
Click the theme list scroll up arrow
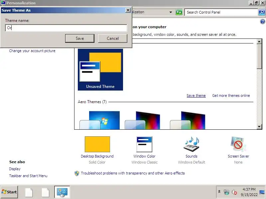point(259,41)
